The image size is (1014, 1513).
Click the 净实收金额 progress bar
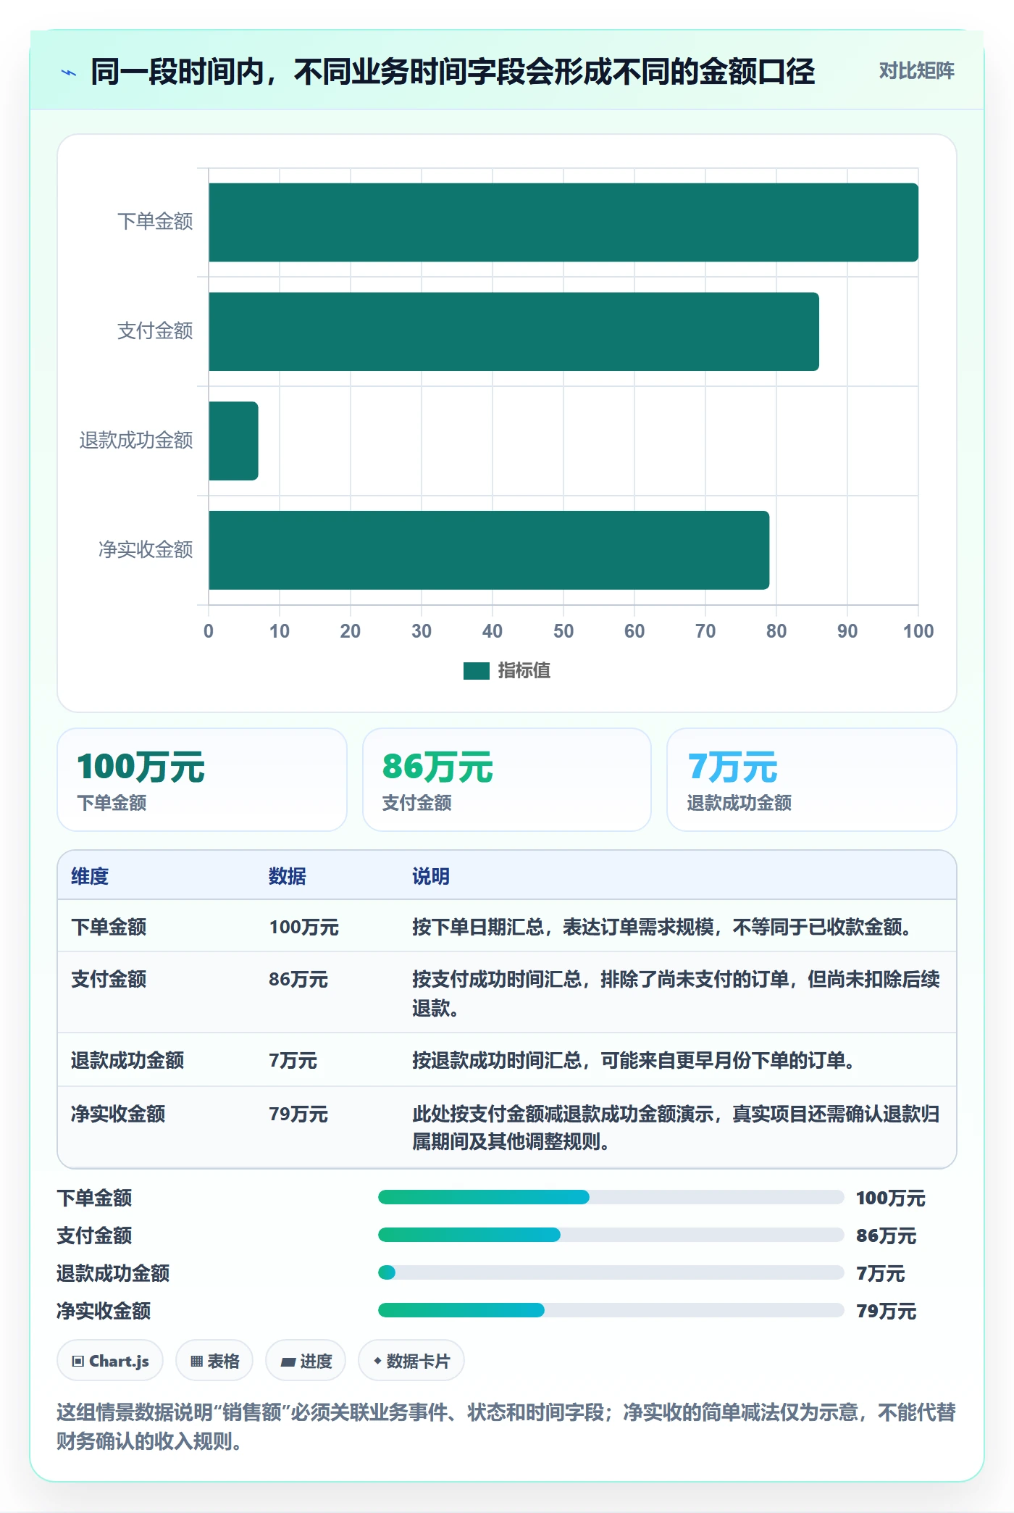[611, 1310]
